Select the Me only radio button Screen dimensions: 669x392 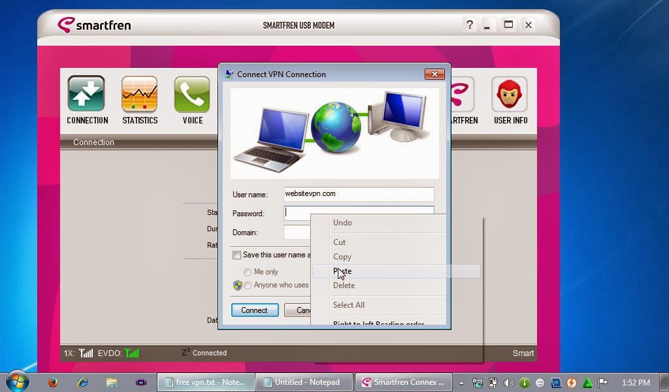[x=248, y=272]
